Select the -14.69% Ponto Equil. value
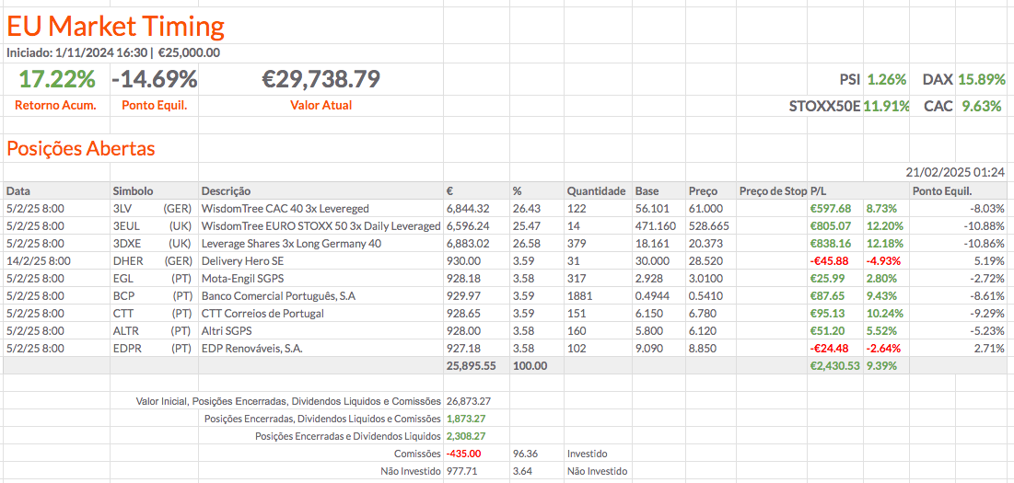 (x=154, y=79)
